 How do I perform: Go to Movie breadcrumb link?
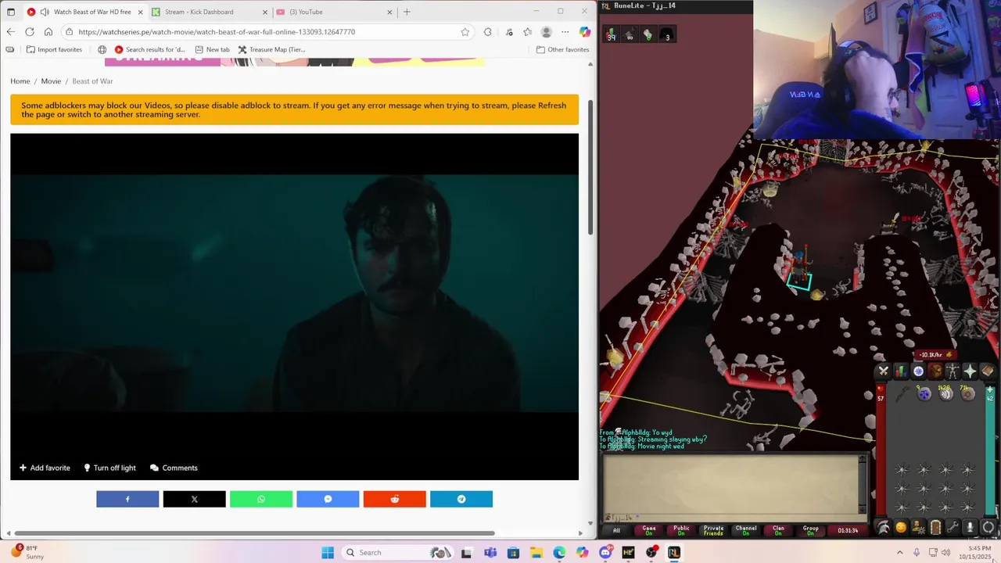point(51,81)
